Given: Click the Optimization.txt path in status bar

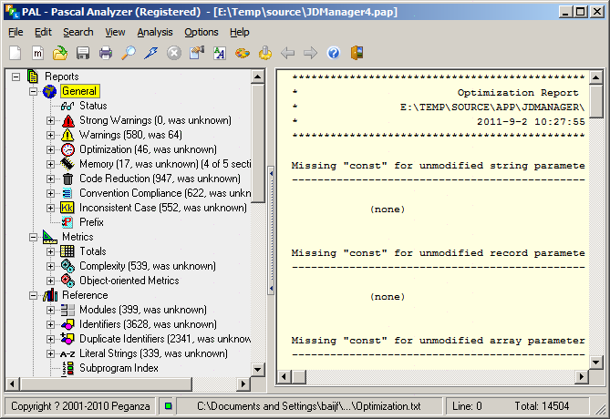Looking at the screenshot, I should (309, 406).
